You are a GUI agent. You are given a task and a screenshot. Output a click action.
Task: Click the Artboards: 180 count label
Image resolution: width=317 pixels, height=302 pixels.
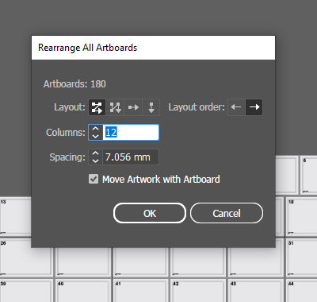point(74,84)
